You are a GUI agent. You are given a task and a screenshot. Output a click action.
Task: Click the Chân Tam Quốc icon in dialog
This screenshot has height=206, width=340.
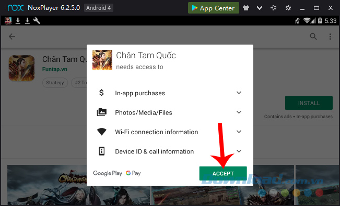102,60
